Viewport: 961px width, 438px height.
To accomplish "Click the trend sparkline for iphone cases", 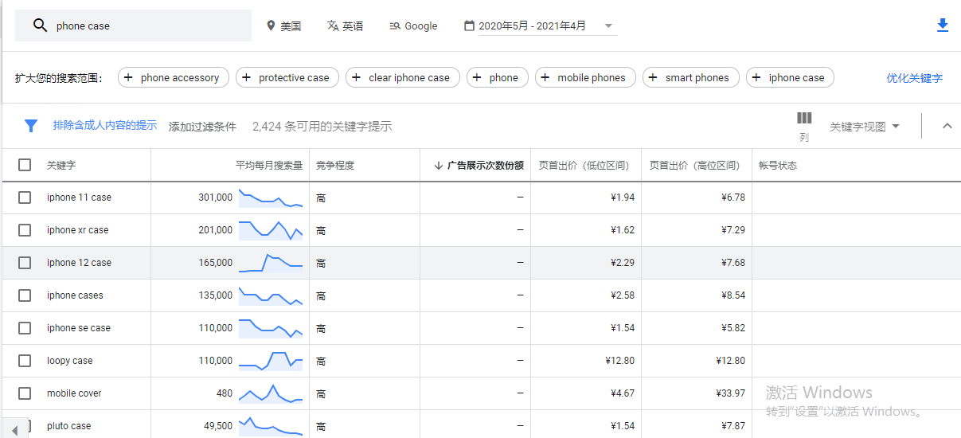I will click(x=271, y=295).
